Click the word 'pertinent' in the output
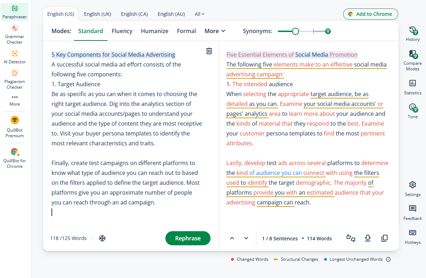The image size is (426, 278). [373, 133]
